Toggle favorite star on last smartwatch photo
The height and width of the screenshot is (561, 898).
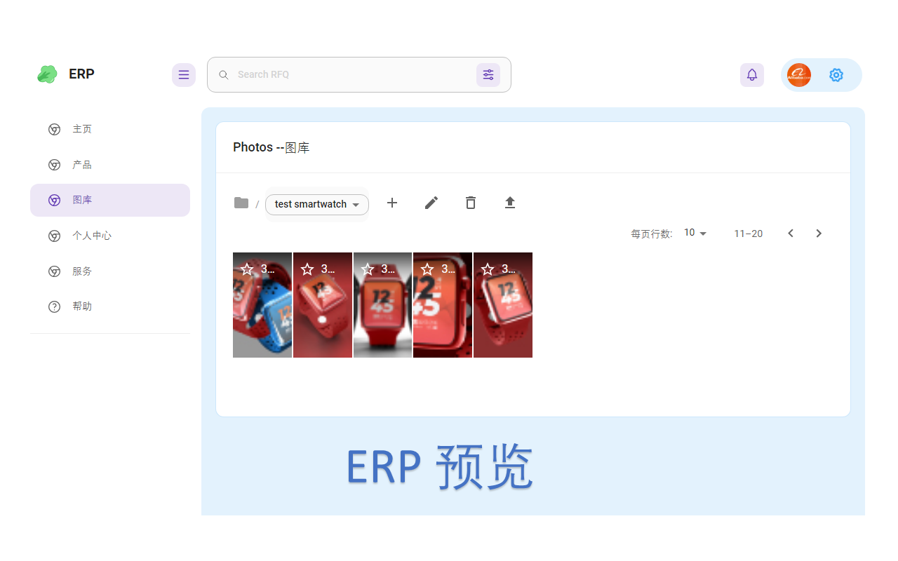click(487, 268)
